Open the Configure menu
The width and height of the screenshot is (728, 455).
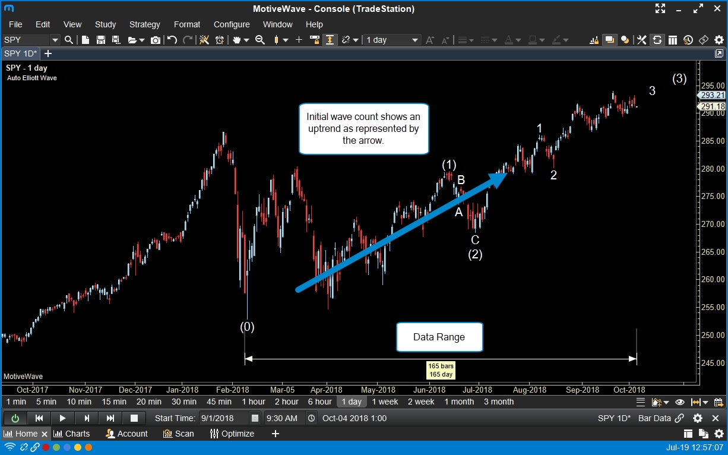232,24
